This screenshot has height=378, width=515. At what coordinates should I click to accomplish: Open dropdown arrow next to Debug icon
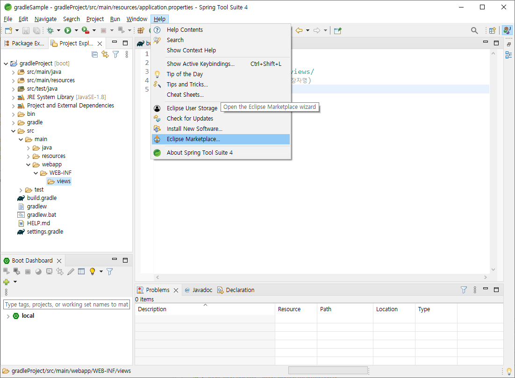tap(58, 30)
